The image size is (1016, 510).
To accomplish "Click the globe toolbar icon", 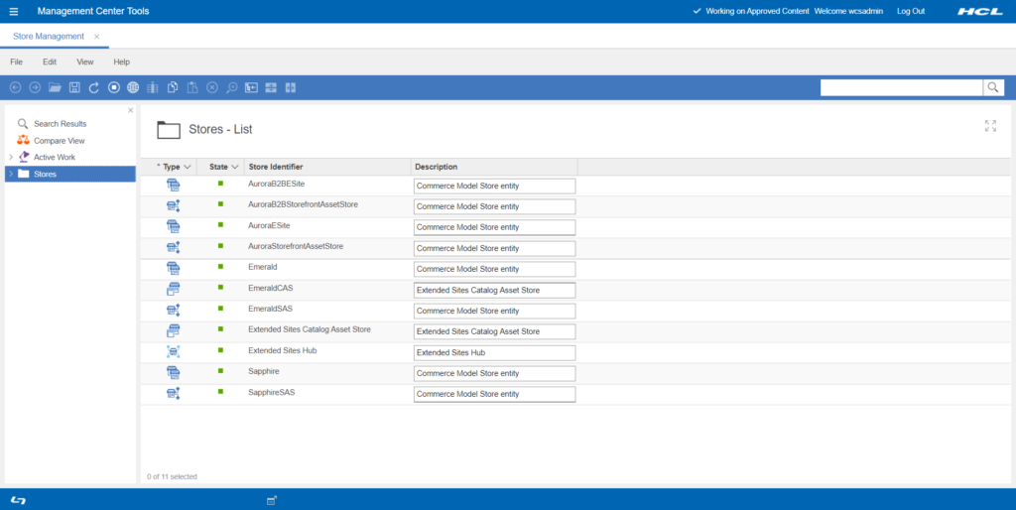I will pyautogui.click(x=133, y=87).
